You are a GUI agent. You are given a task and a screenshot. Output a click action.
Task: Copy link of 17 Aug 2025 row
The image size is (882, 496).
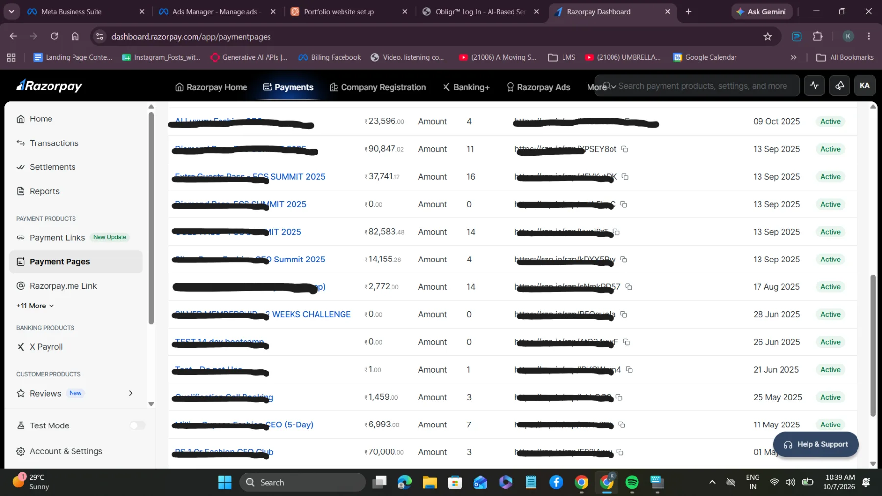click(629, 287)
